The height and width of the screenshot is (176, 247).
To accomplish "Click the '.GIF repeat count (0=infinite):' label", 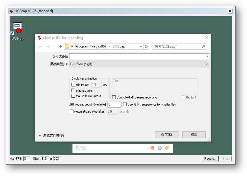I will [88, 104].
